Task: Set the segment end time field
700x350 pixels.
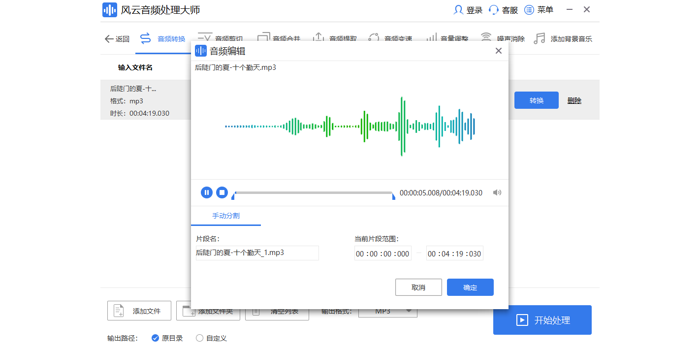Action: [455, 254]
